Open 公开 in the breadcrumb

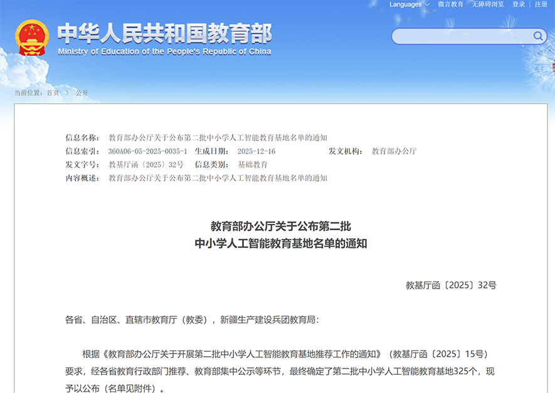point(82,93)
